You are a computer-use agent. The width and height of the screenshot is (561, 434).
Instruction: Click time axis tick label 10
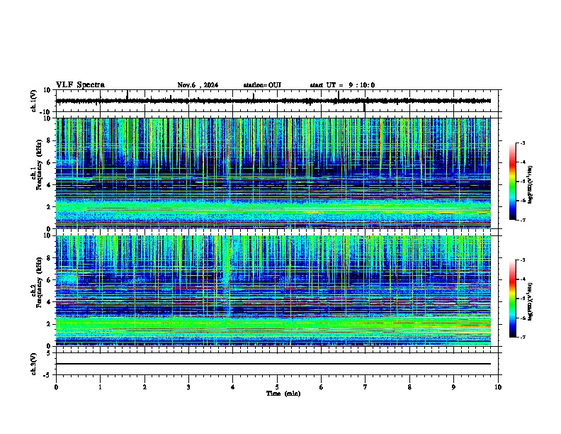point(498,387)
